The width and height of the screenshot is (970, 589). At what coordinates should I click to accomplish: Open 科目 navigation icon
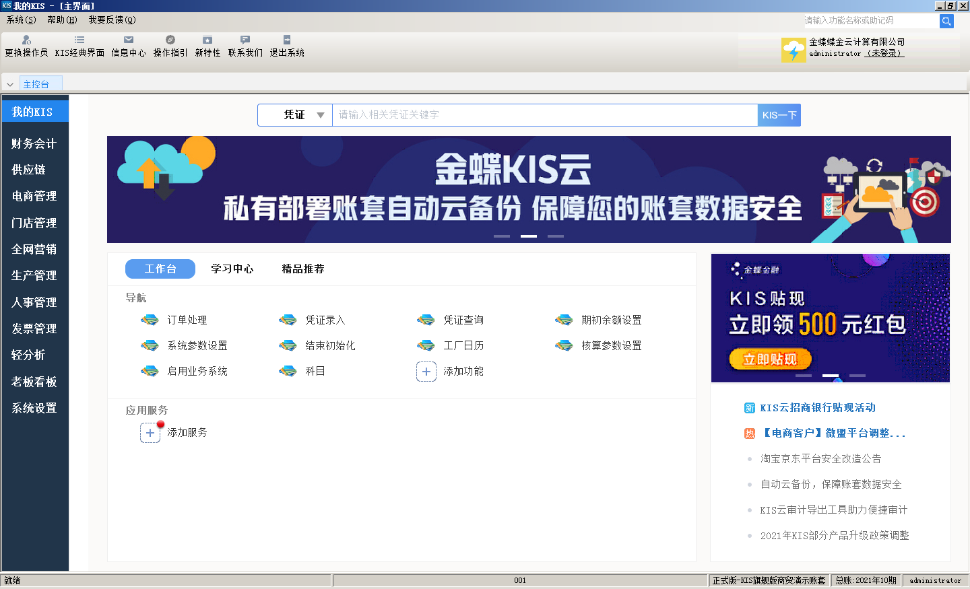288,371
